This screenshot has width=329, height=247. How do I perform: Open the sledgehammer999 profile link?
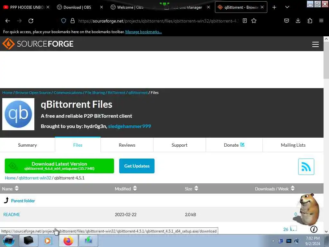[129, 126]
